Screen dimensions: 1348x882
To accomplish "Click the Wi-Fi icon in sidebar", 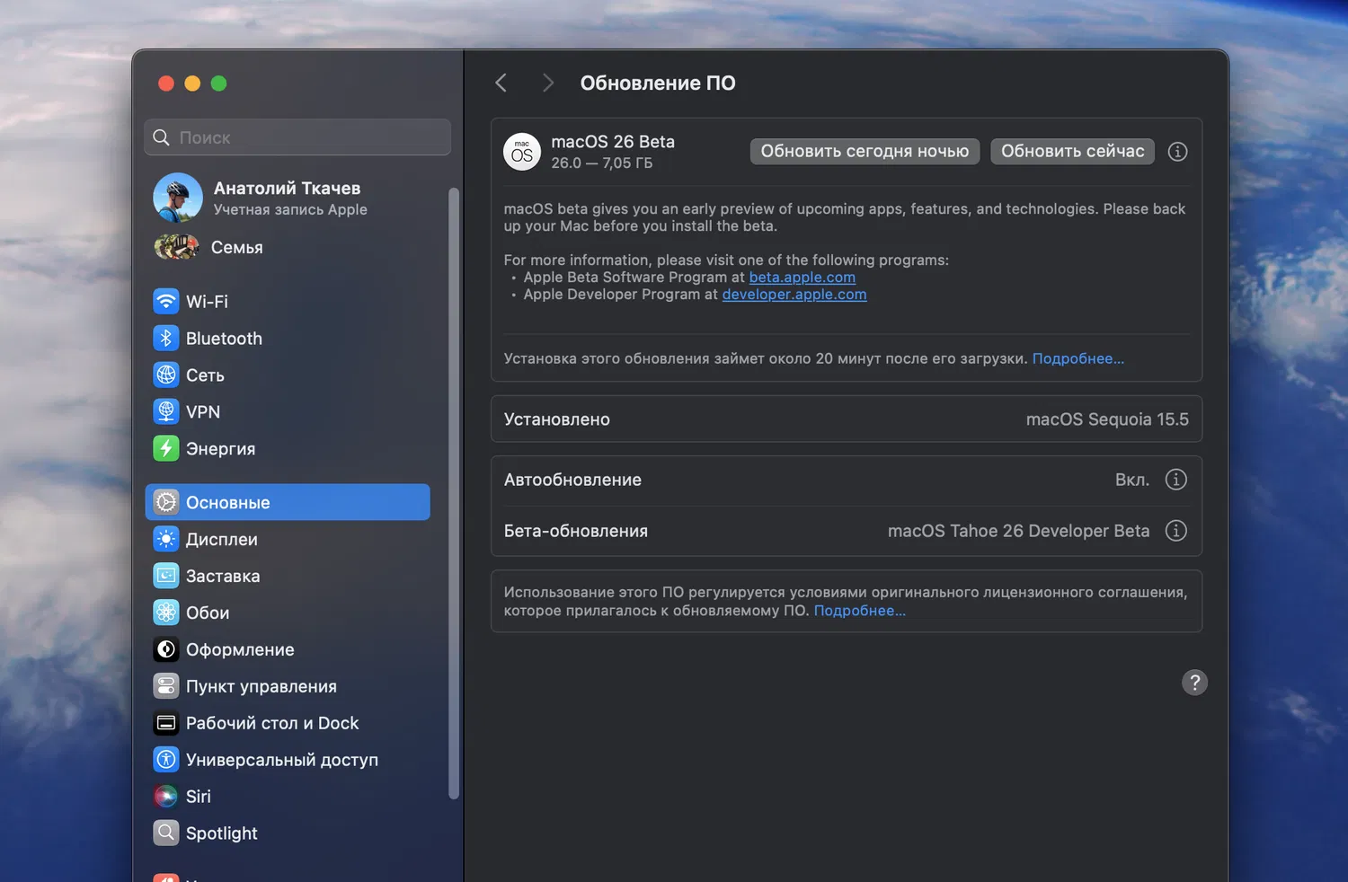I will tap(166, 302).
